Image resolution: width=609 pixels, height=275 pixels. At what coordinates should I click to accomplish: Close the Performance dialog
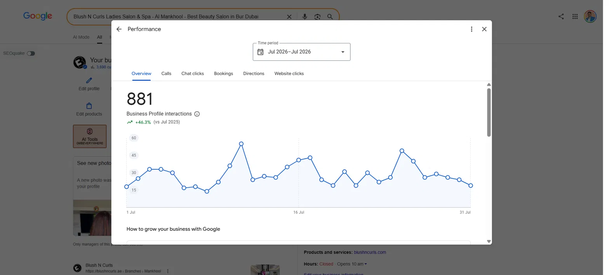[484, 29]
